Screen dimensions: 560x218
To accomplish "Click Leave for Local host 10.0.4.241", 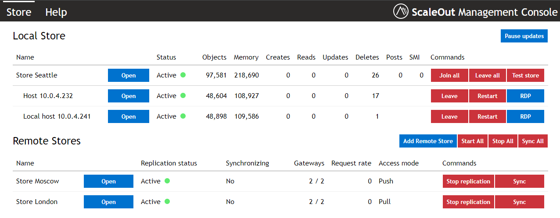I will (449, 116).
